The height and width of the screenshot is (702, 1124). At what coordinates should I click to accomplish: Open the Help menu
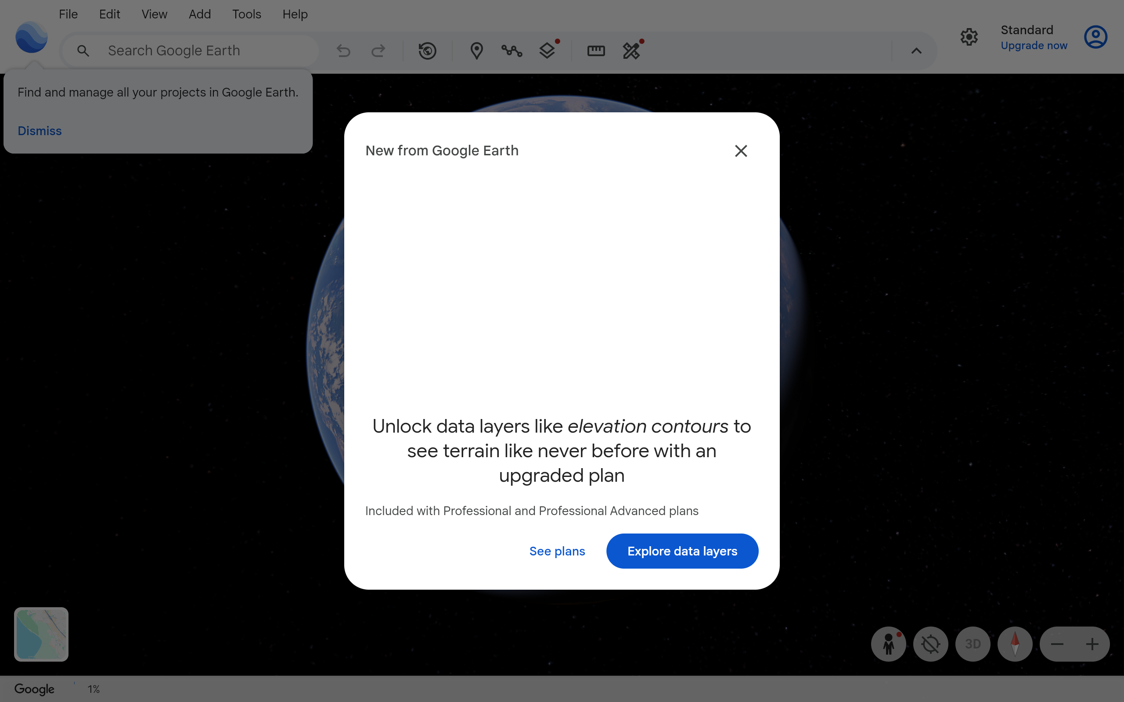point(295,14)
